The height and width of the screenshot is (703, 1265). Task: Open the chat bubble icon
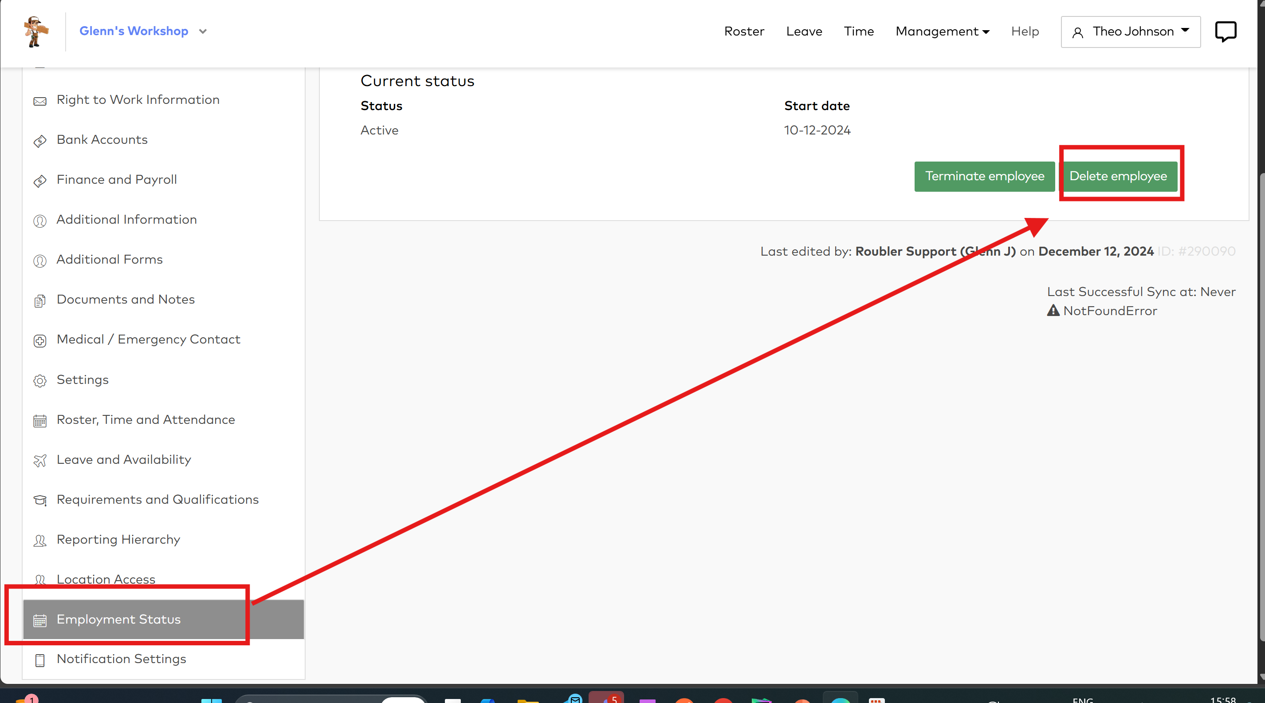tap(1225, 32)
